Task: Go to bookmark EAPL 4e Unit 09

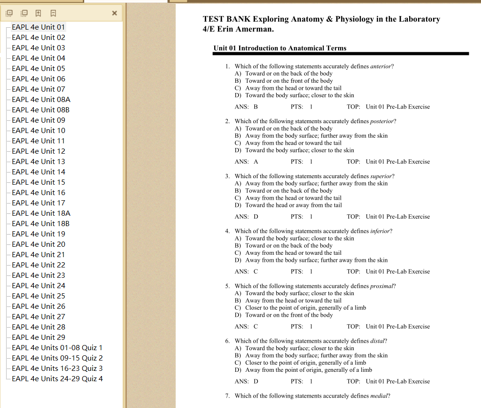Action: coord(39,120)
